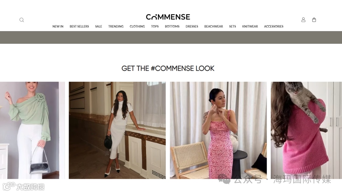The height and width of the screenshot is (193, 342).
Task: Open the search magnifier icon
Action: coord(22,20)
